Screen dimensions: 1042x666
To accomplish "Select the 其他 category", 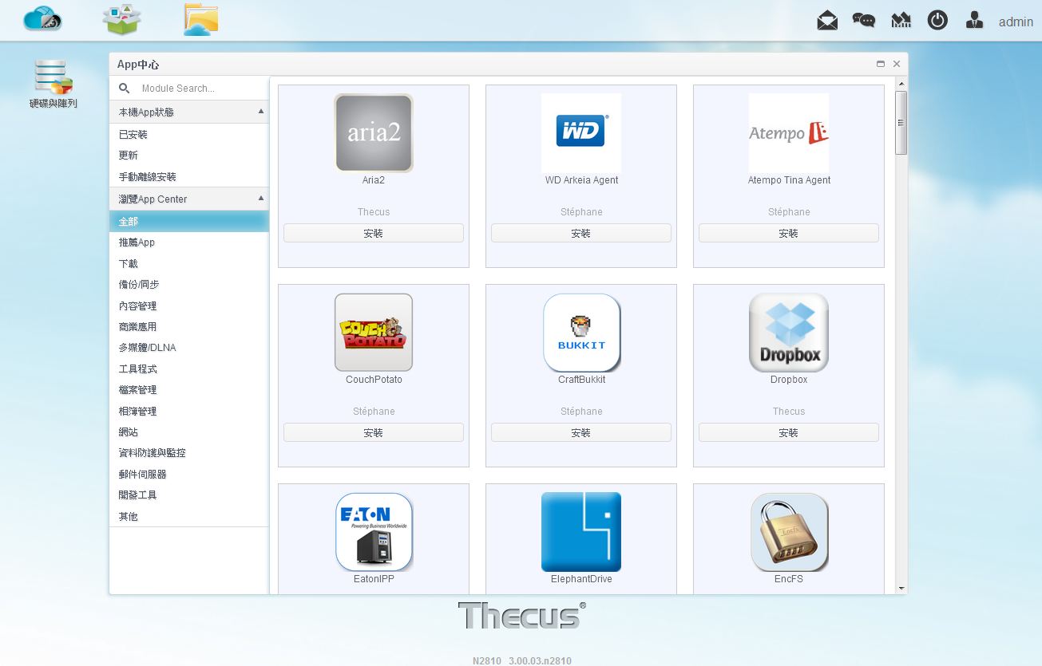I will coord(189,516).
